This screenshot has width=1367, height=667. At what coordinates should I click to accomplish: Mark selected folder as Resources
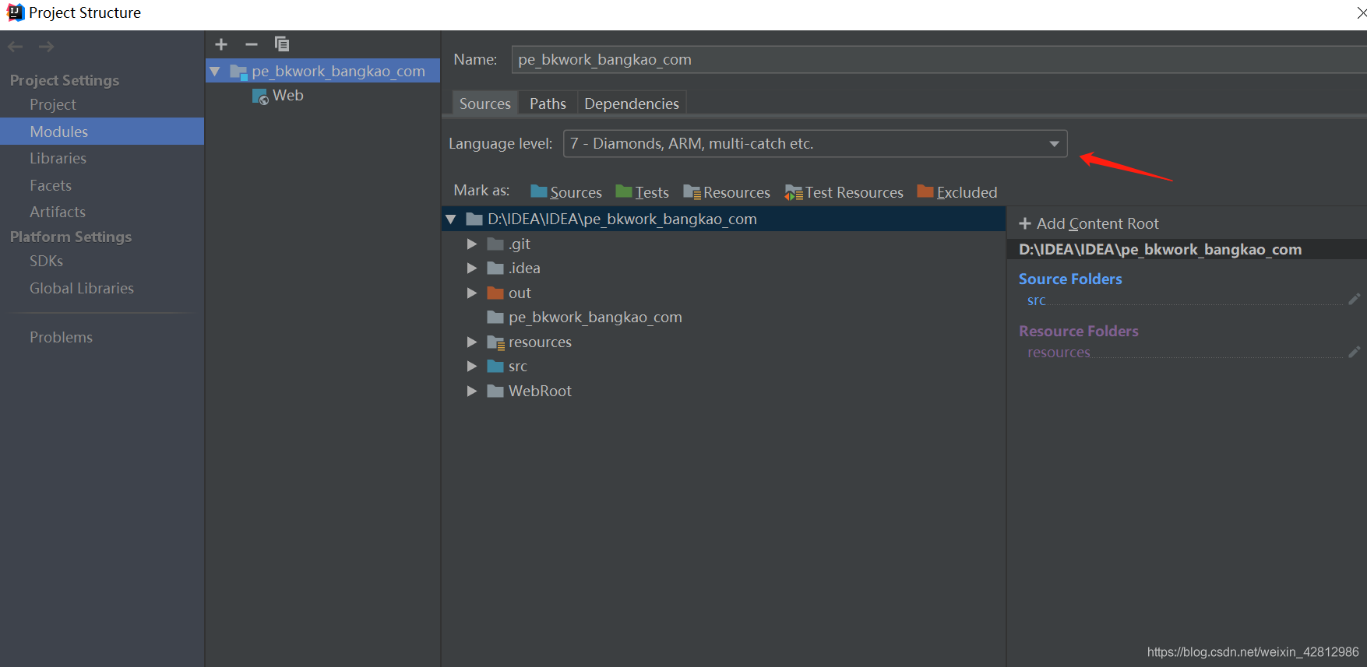(x=727, y=192)
